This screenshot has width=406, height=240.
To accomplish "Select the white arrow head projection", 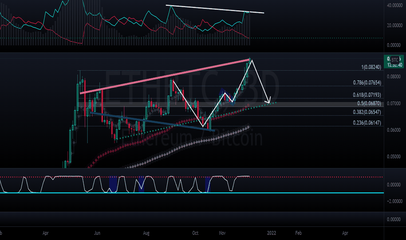I will click(268, 100).
